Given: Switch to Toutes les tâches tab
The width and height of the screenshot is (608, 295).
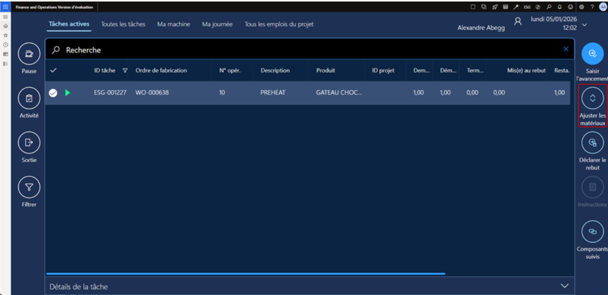Looking at the screenshot, I should point(123,24).
